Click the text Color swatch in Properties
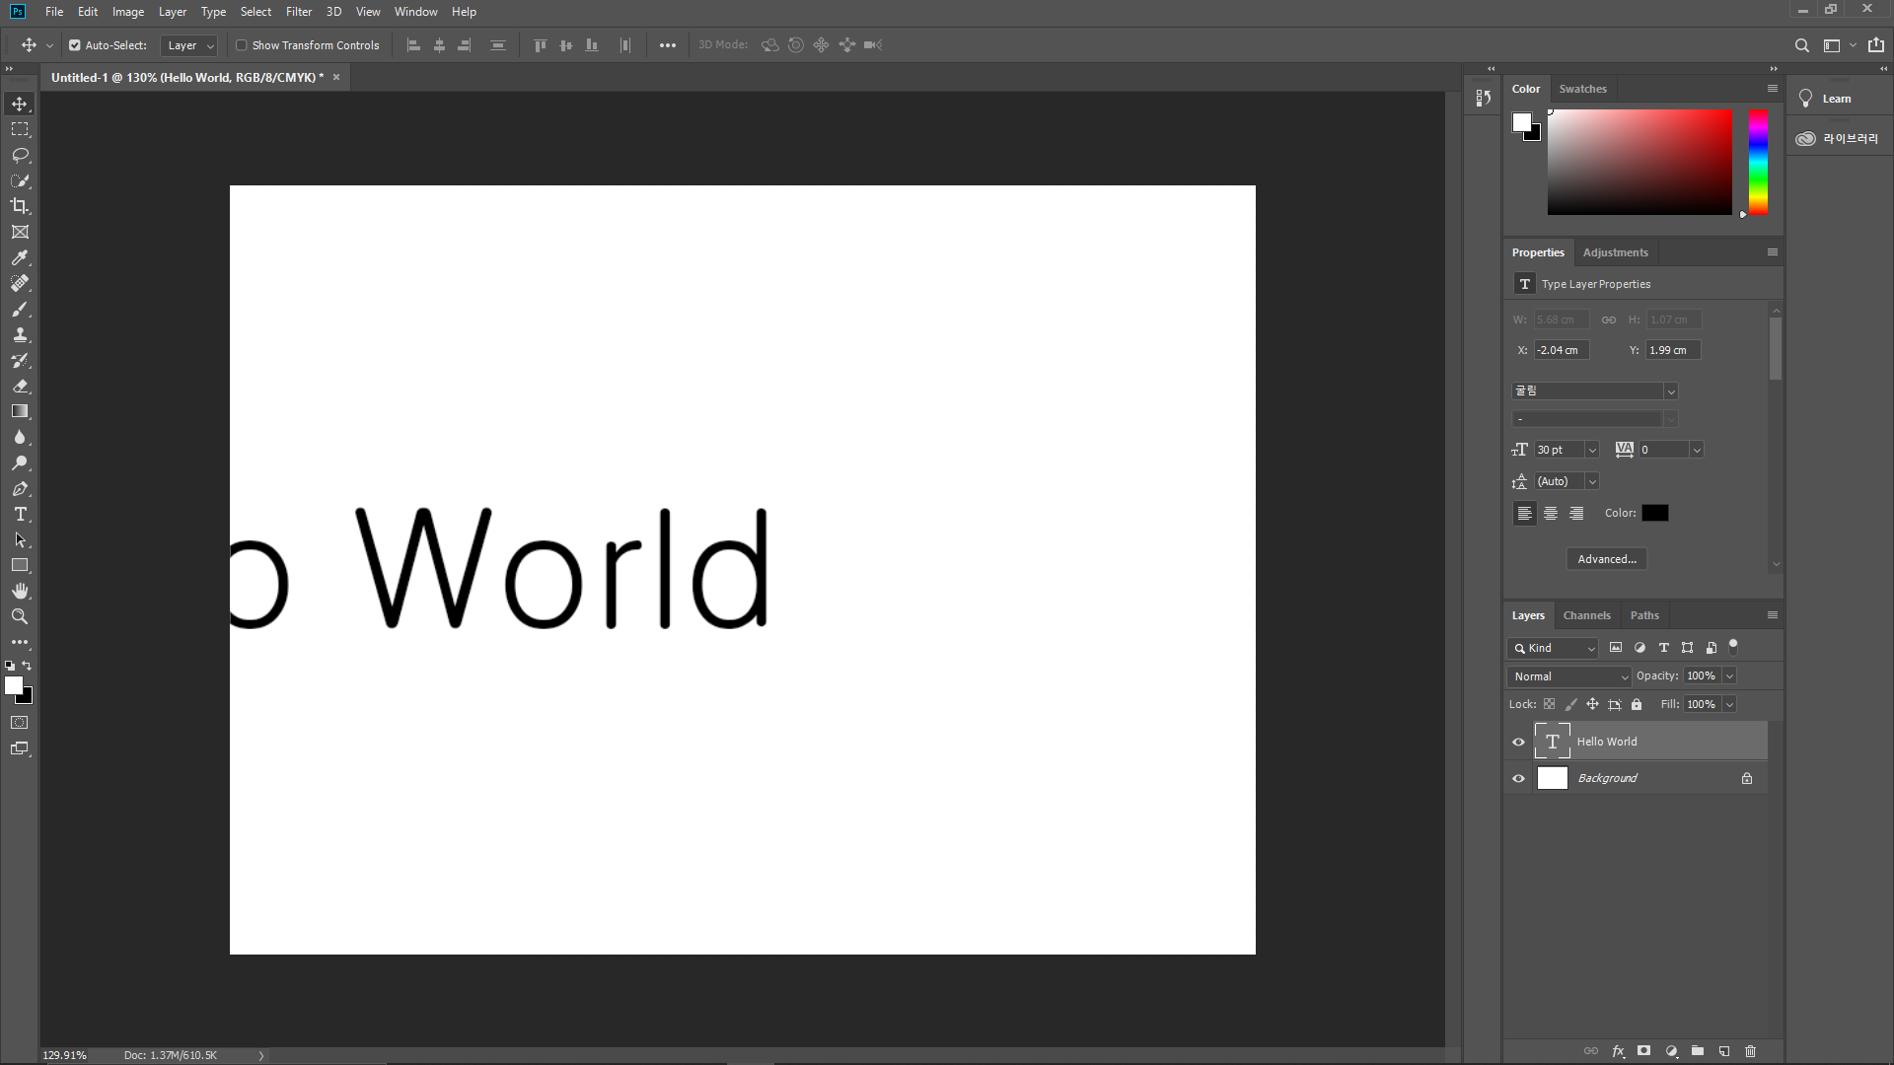 1655,513
